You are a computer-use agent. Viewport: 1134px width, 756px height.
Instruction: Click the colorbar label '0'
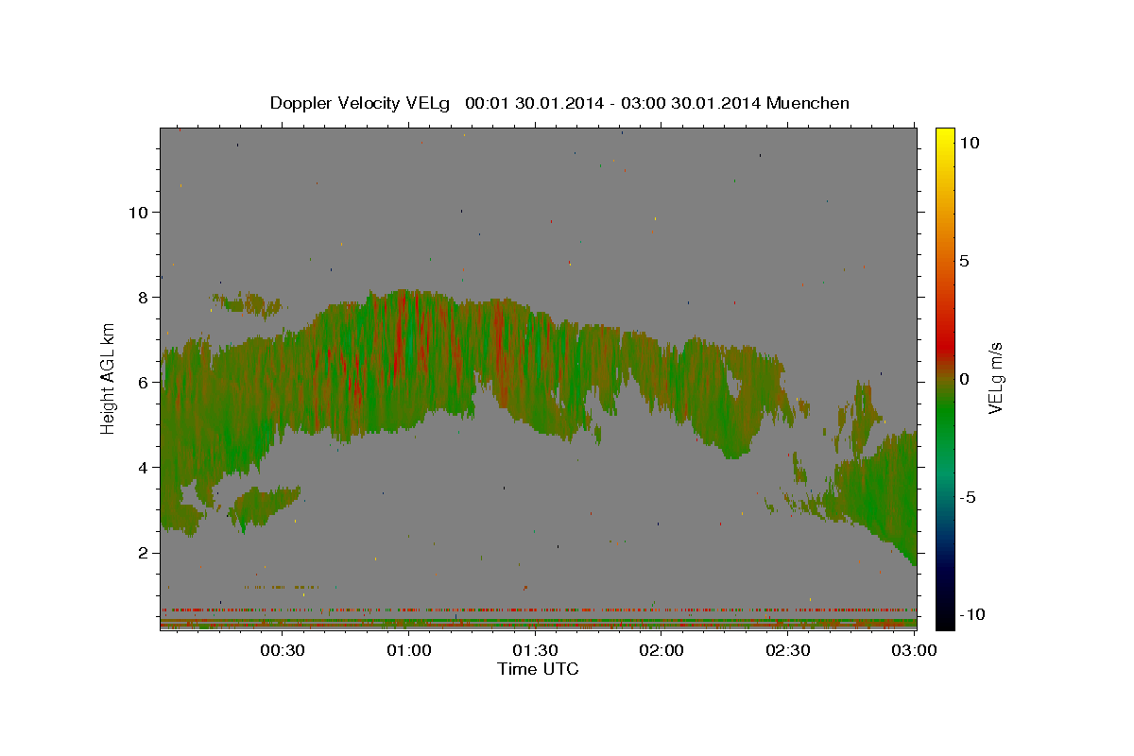tap(964, 379)
